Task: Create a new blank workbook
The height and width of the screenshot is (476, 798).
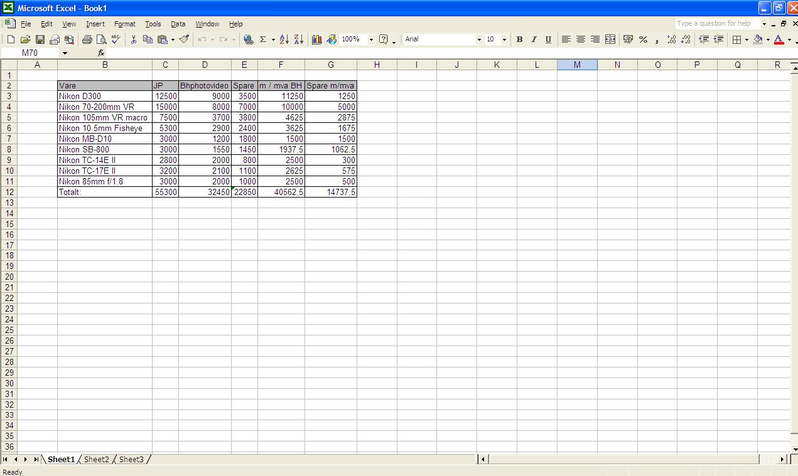Action: coord(11,40)
